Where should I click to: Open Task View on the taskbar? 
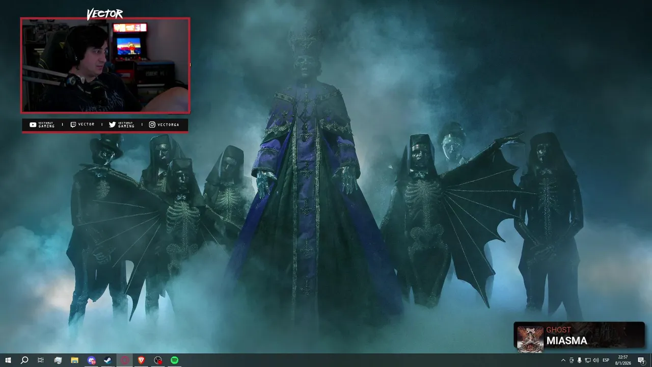(41, 360)
